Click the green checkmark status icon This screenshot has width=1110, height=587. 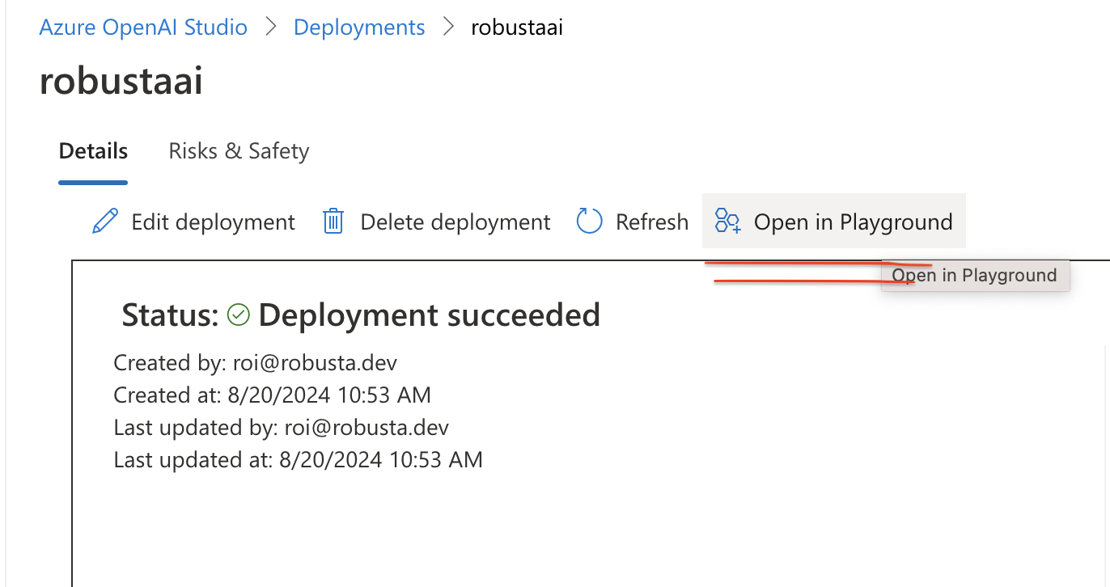click(239, 315)
